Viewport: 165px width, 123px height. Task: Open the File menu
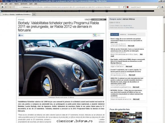(x=2, y=4)
